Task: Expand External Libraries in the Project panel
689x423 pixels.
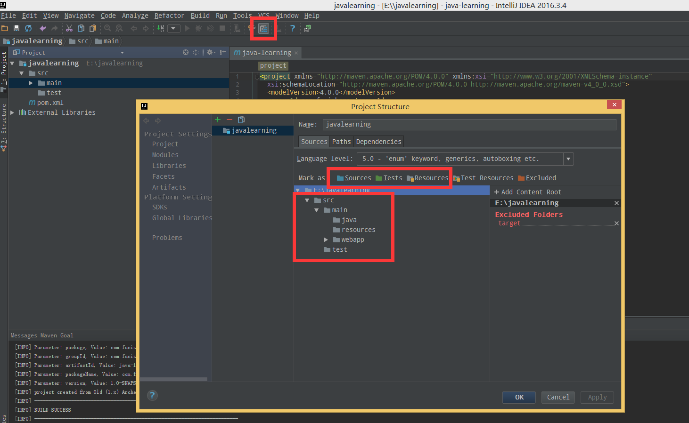Action: coord(12,113)
